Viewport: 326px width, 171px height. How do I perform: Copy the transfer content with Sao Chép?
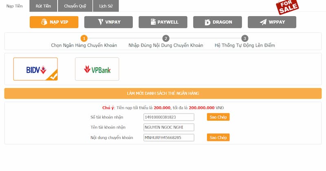[218, 137]
